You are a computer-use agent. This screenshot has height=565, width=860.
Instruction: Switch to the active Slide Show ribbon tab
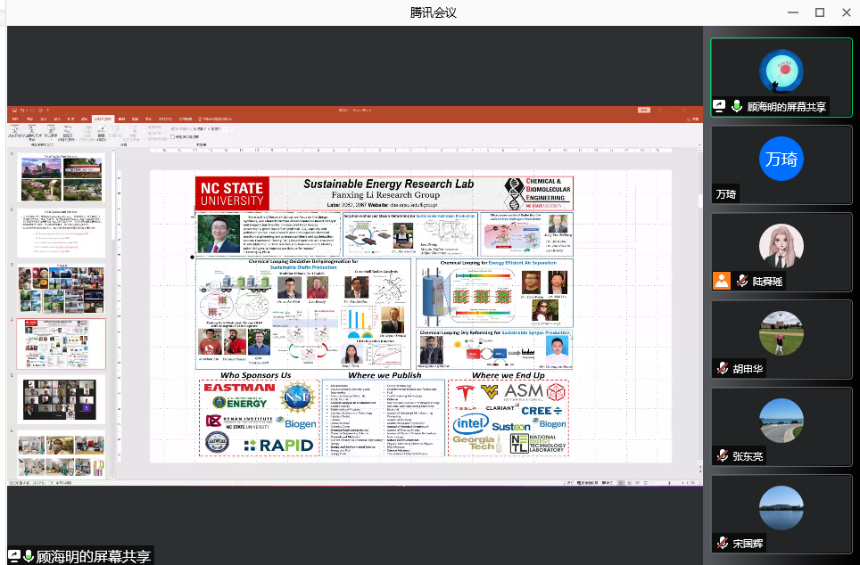(103, 119)
